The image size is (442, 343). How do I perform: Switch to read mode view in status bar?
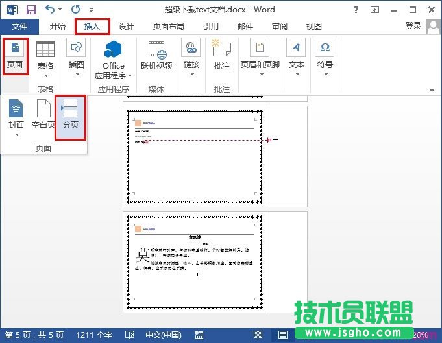point(258,335)
